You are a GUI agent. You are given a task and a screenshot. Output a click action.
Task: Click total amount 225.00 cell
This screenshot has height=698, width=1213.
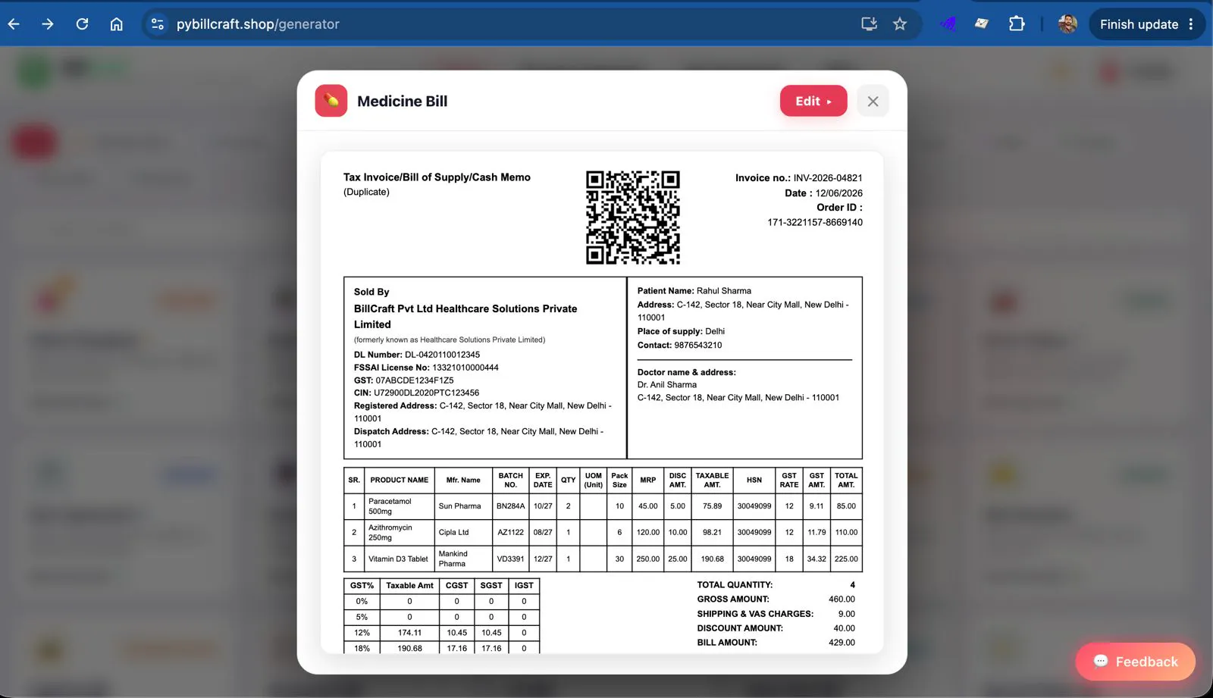846,559
